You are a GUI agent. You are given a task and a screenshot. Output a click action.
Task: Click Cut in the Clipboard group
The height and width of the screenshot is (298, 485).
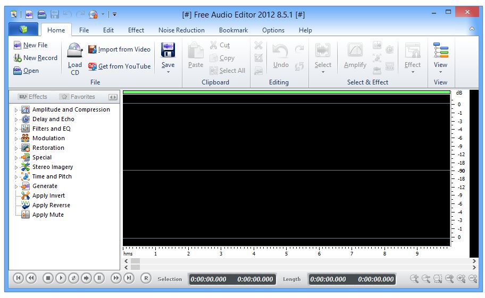click(220, 45)
